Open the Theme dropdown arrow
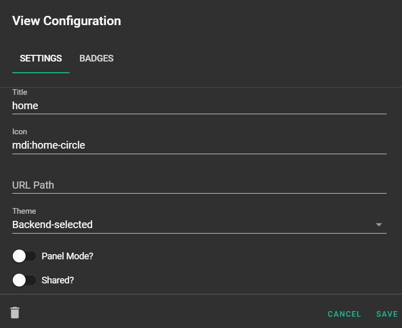 click(379, 224)
